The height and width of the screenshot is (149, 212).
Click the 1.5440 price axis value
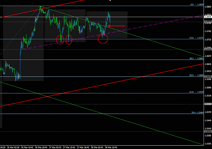pyautogui.click(x=208, y=120)
